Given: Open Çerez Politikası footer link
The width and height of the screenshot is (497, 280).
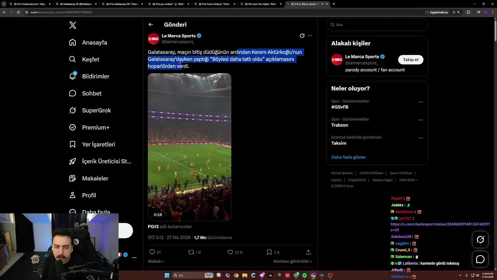Looking at the screenshot, I should click(401, 173).
